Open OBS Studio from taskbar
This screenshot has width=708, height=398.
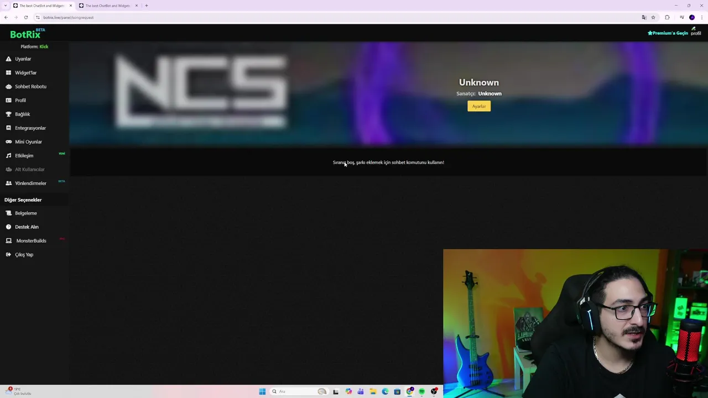[434, 391]
